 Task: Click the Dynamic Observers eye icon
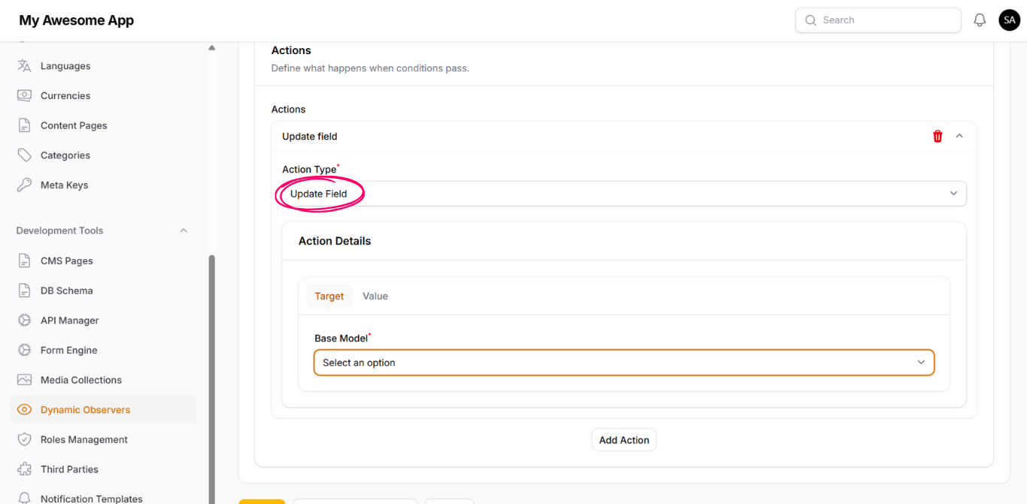(x=24, y=409)
